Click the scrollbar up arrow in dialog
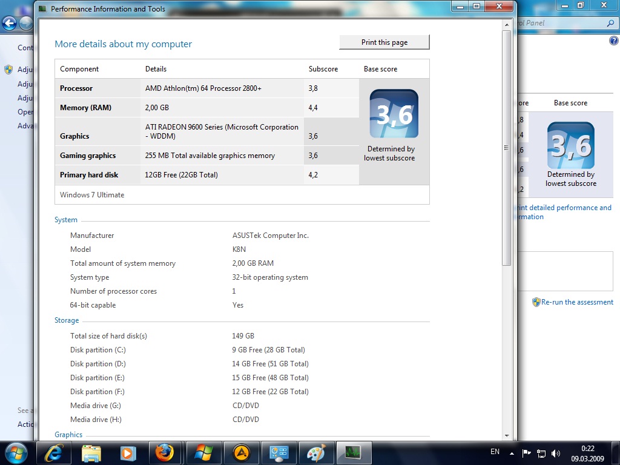 click(507, 25)
